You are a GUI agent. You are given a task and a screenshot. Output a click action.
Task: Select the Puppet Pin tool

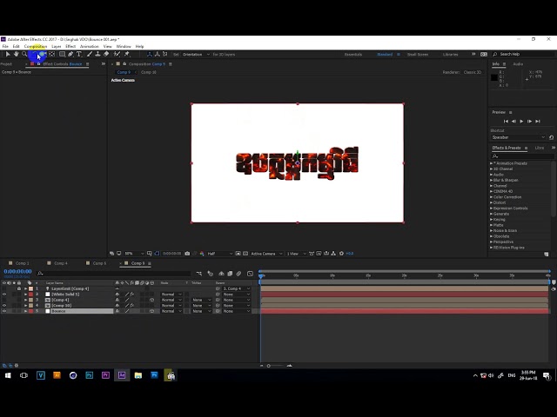tap(127, 54)
